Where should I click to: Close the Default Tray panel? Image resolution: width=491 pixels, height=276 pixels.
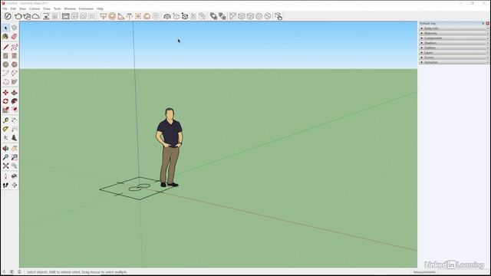click(x=488, y=24)
